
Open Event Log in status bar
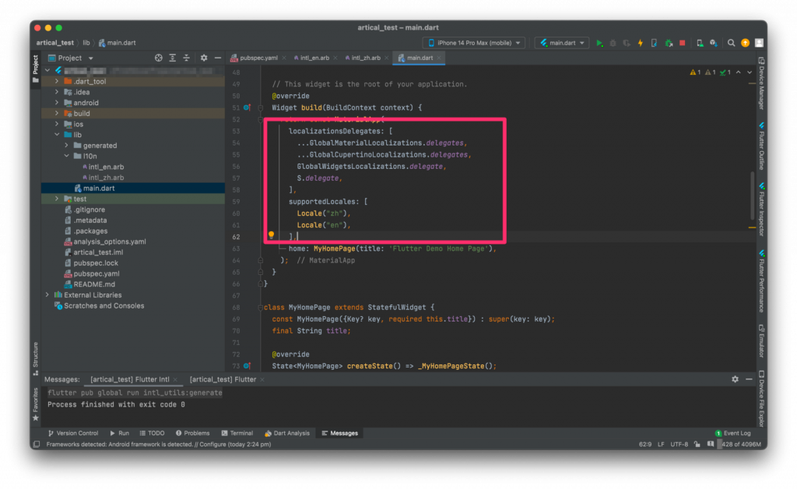coord(733,433)
